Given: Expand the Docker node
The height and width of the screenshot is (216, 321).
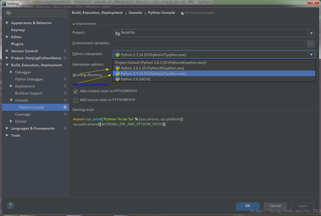Looking at the screenshot, I should (11, 121).
